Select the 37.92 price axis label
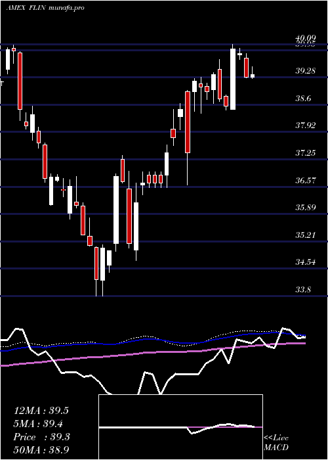Image resolution: width=328 pixels, height=460 pixels. click(306, 126)
